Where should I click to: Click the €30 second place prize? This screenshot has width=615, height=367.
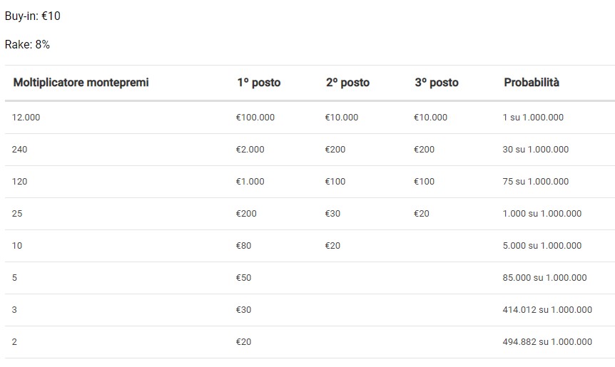(332, 214)
